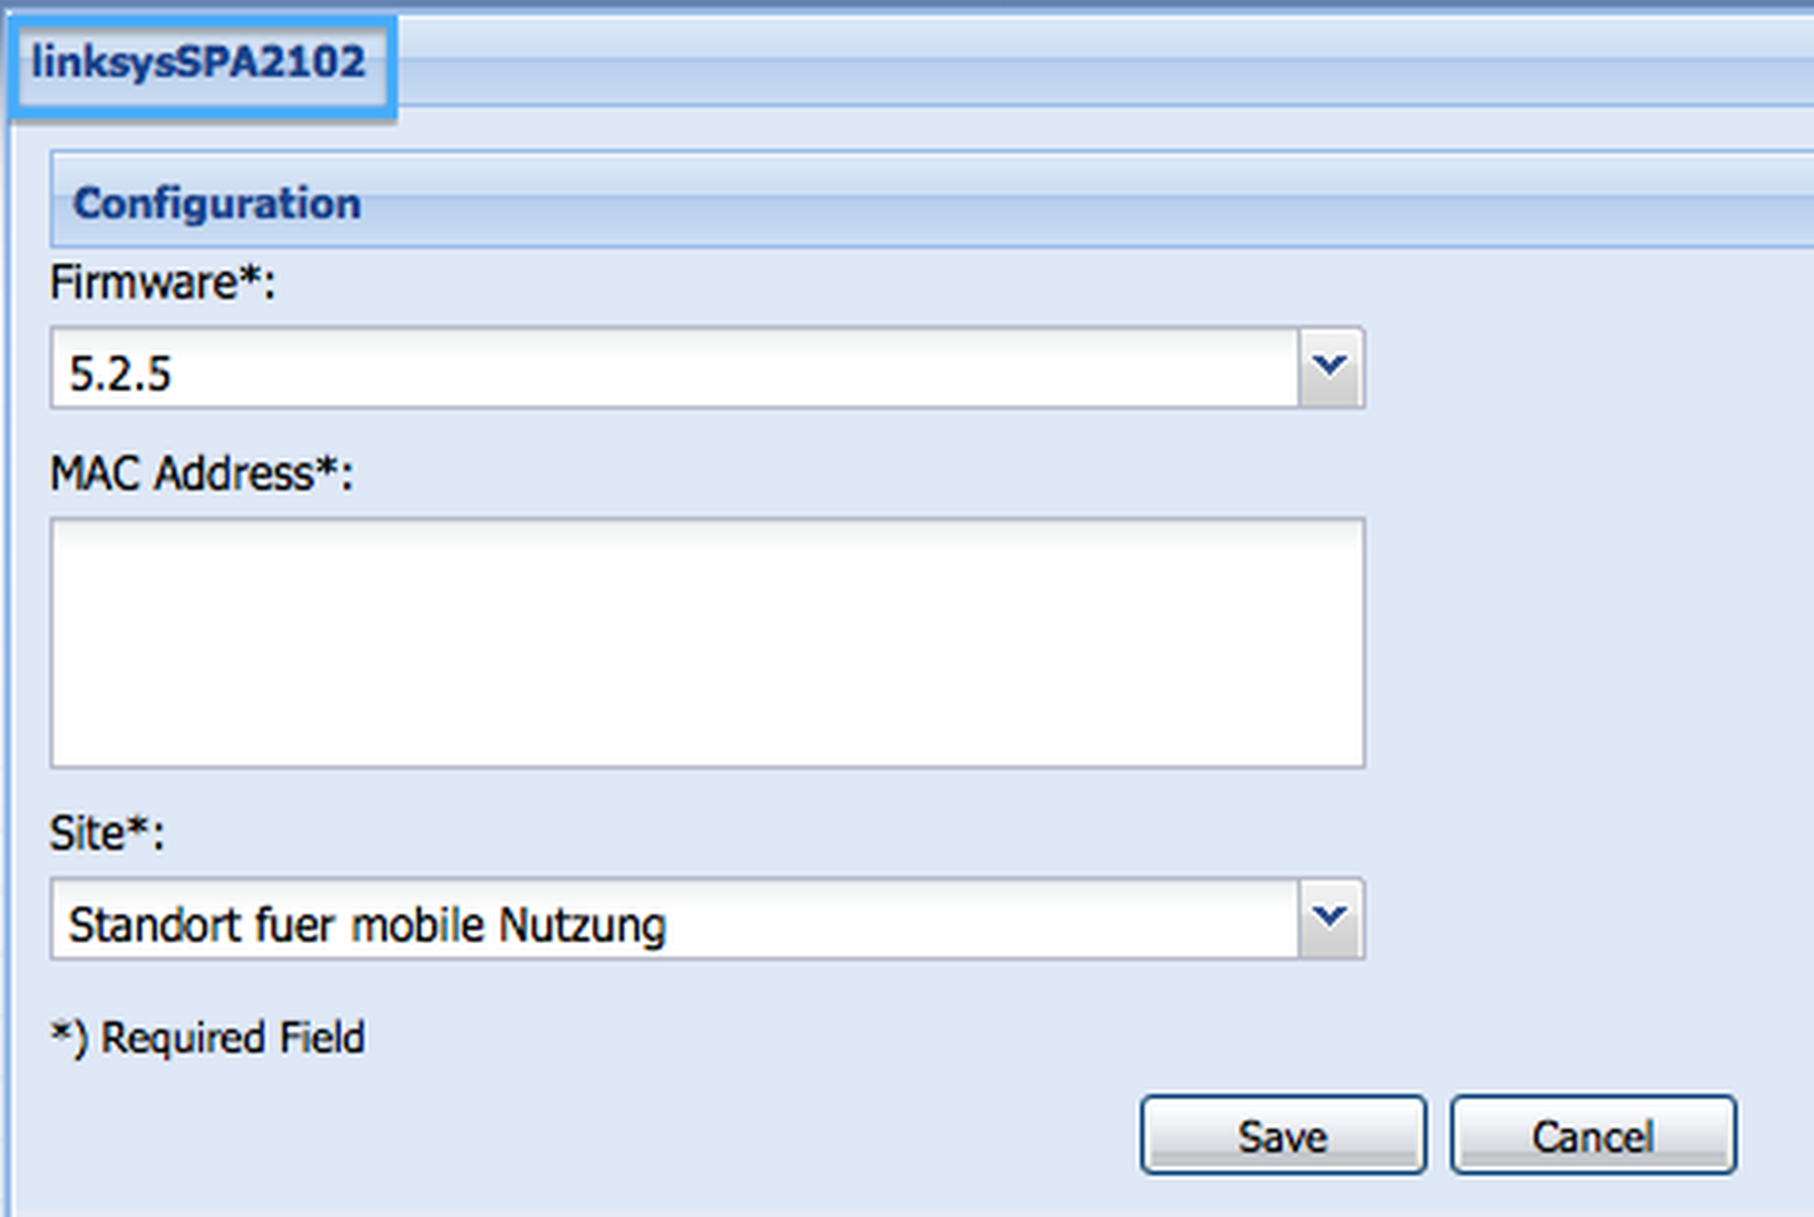The width and height of the screenshot is (1814, 1217).
Task: Open the Firmware dropdown arrow
Action: [x=1330, y=367]
